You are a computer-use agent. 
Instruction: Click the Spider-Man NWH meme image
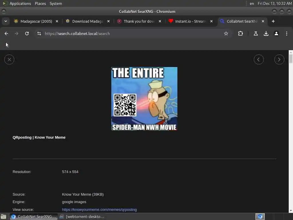(x=144, y=99)
